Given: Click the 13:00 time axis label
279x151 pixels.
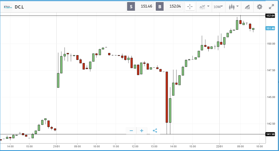Looking at the screenshot, I should pos(154,146).
